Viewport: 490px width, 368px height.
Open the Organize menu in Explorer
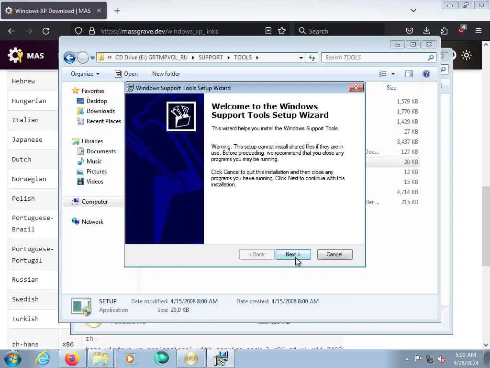click(85, 74)
